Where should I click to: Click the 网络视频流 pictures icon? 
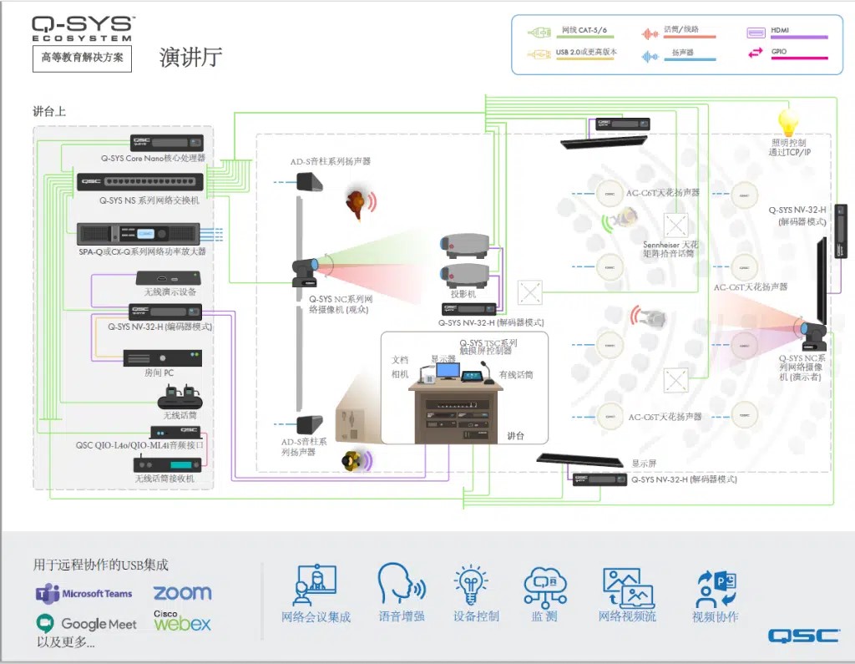628,588
